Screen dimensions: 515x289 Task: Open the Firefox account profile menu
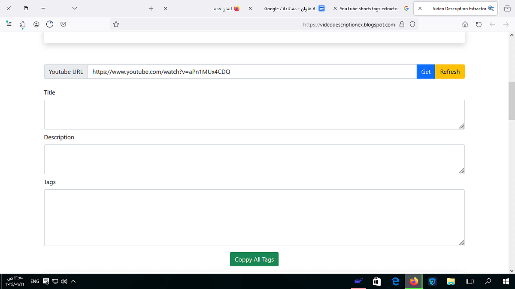[36, 24]
